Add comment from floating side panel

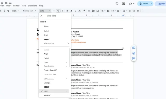[134, 48]
